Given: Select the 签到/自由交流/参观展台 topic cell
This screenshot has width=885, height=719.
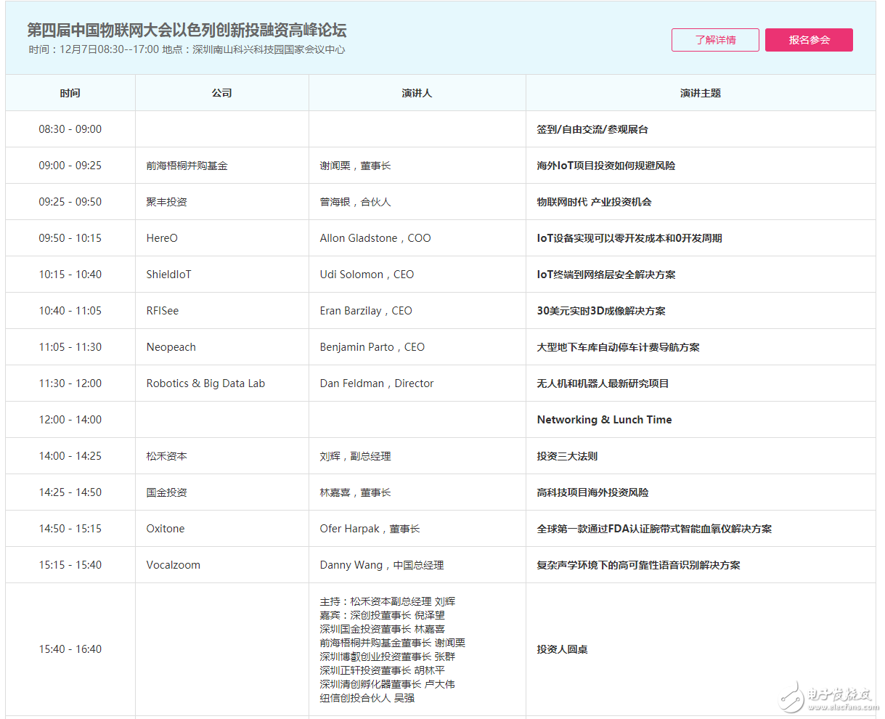Looking at the screenshot, I should click(x=592, y=129).
